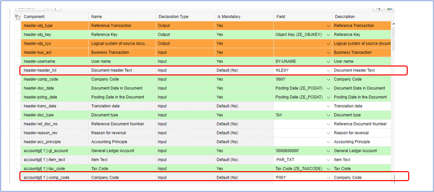Click the select-all rows icon
Image resolution: width=434 pixels, height=192 pixels.
(x=17, y=17)
